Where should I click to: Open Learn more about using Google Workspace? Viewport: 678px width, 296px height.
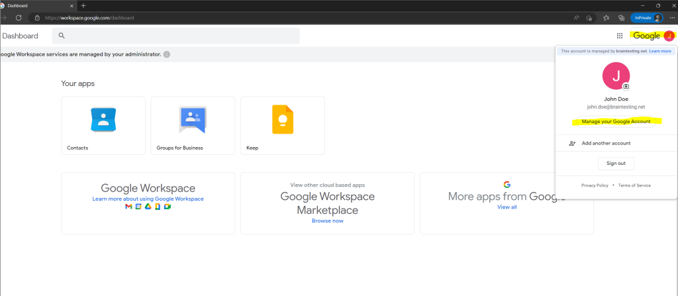coord(148,199)
